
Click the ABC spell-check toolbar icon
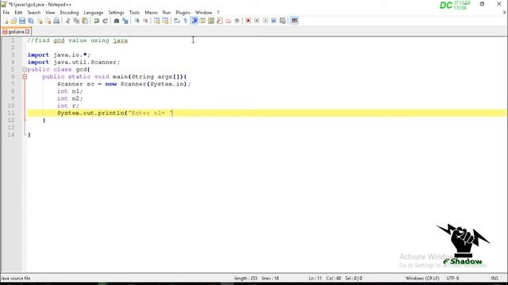pos(294,21)
